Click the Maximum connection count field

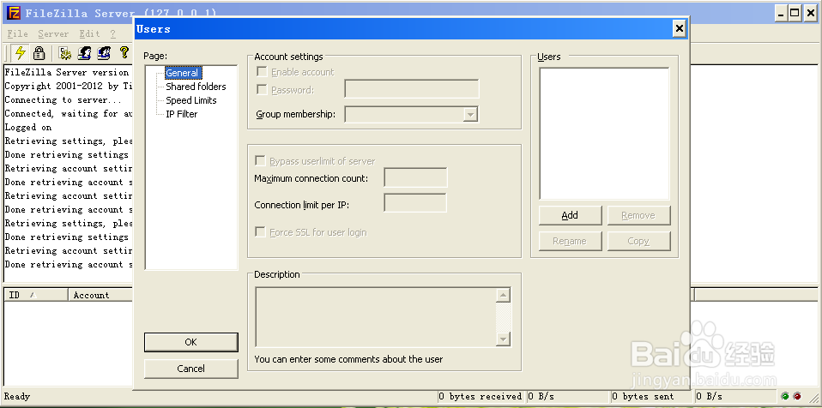click(x=415, y=177)
